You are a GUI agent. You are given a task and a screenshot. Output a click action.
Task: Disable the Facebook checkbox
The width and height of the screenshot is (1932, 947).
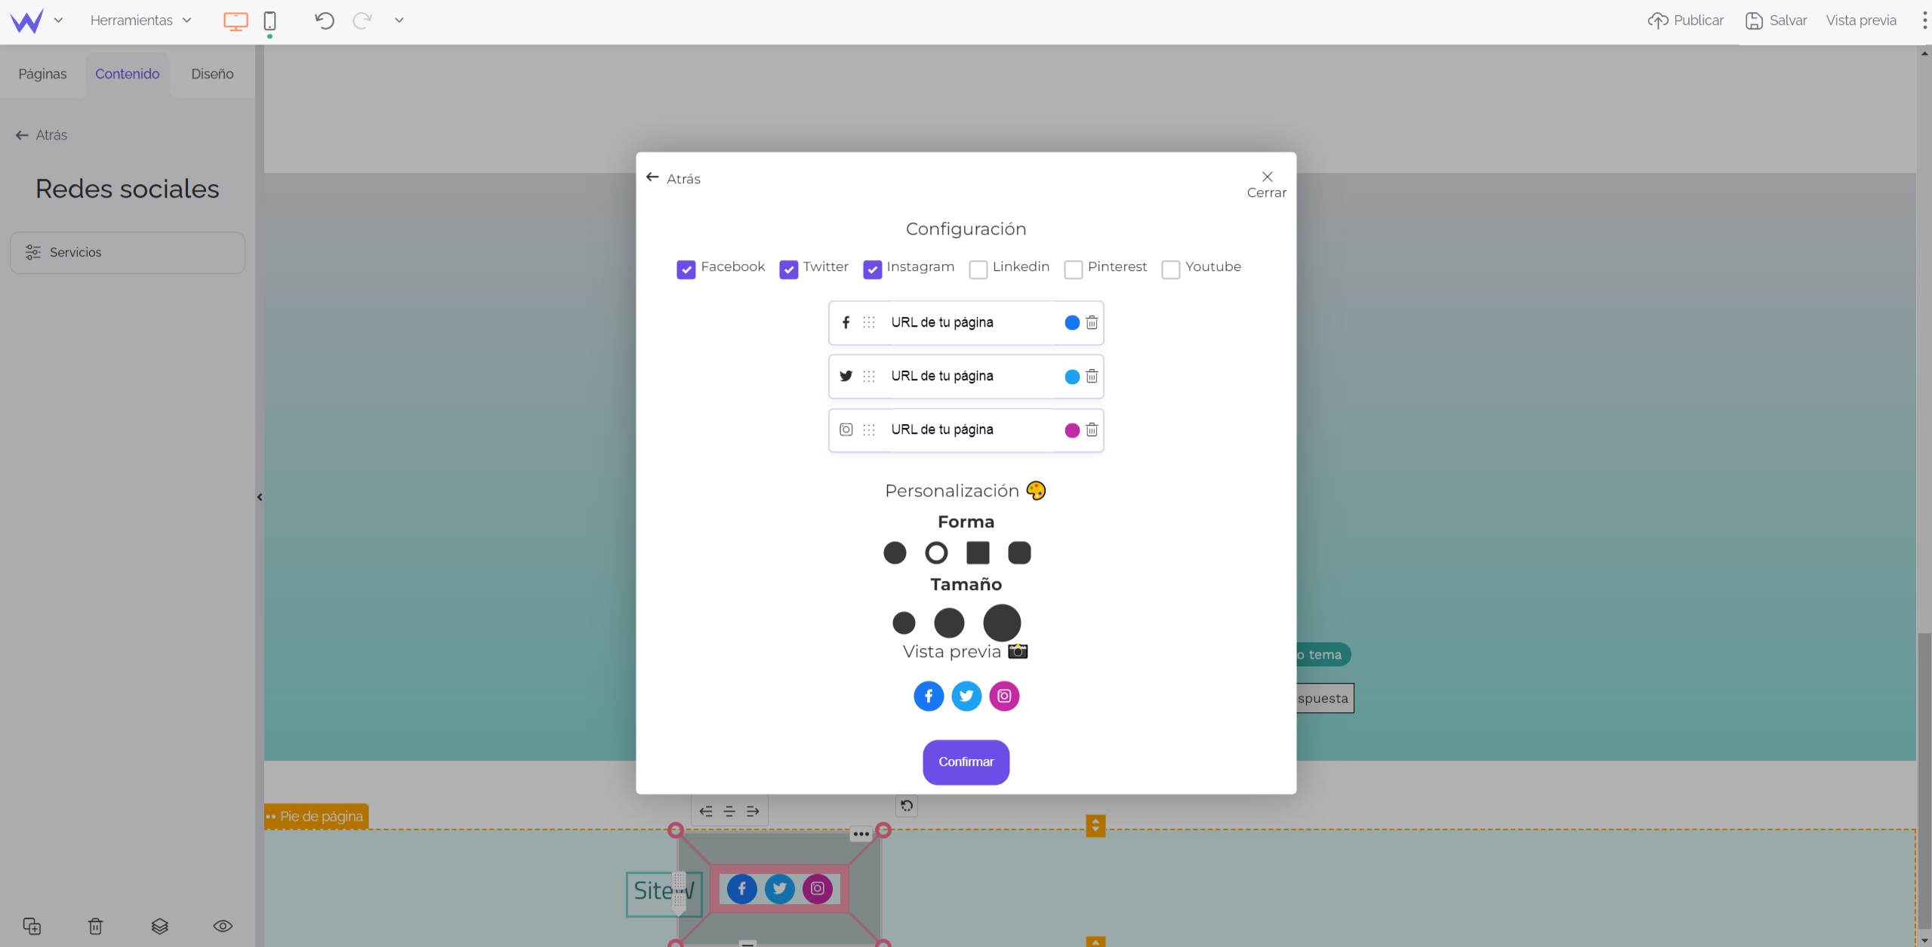[686, 269]
